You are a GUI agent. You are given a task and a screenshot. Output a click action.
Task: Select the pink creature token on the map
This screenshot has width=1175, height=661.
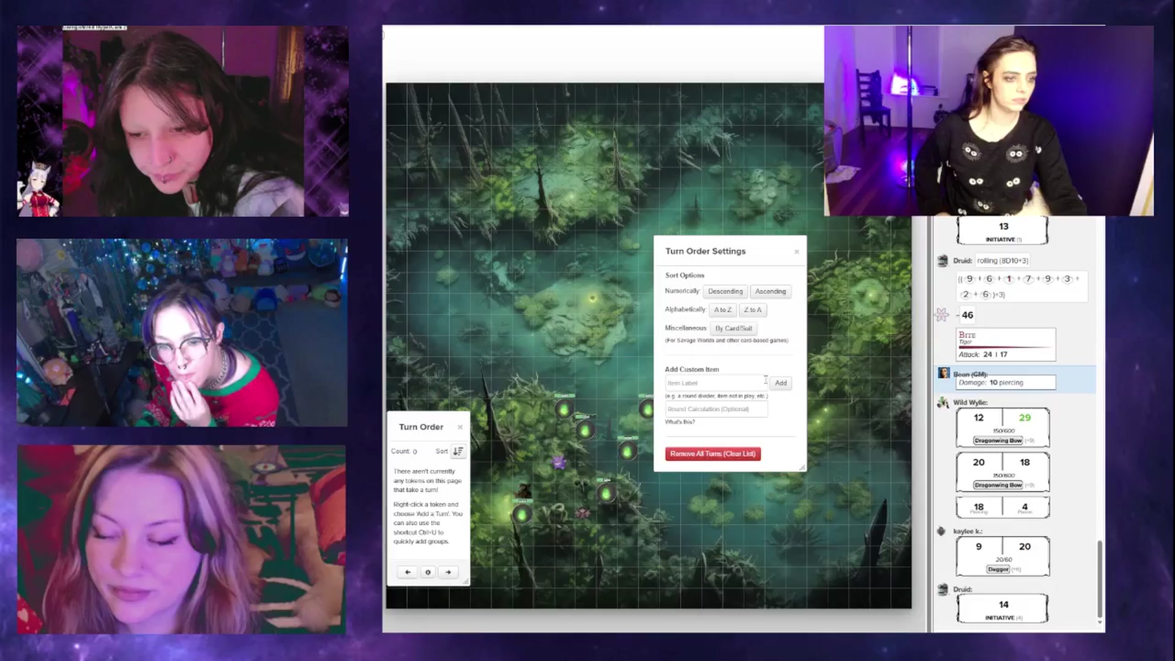(x=582, y=513)
